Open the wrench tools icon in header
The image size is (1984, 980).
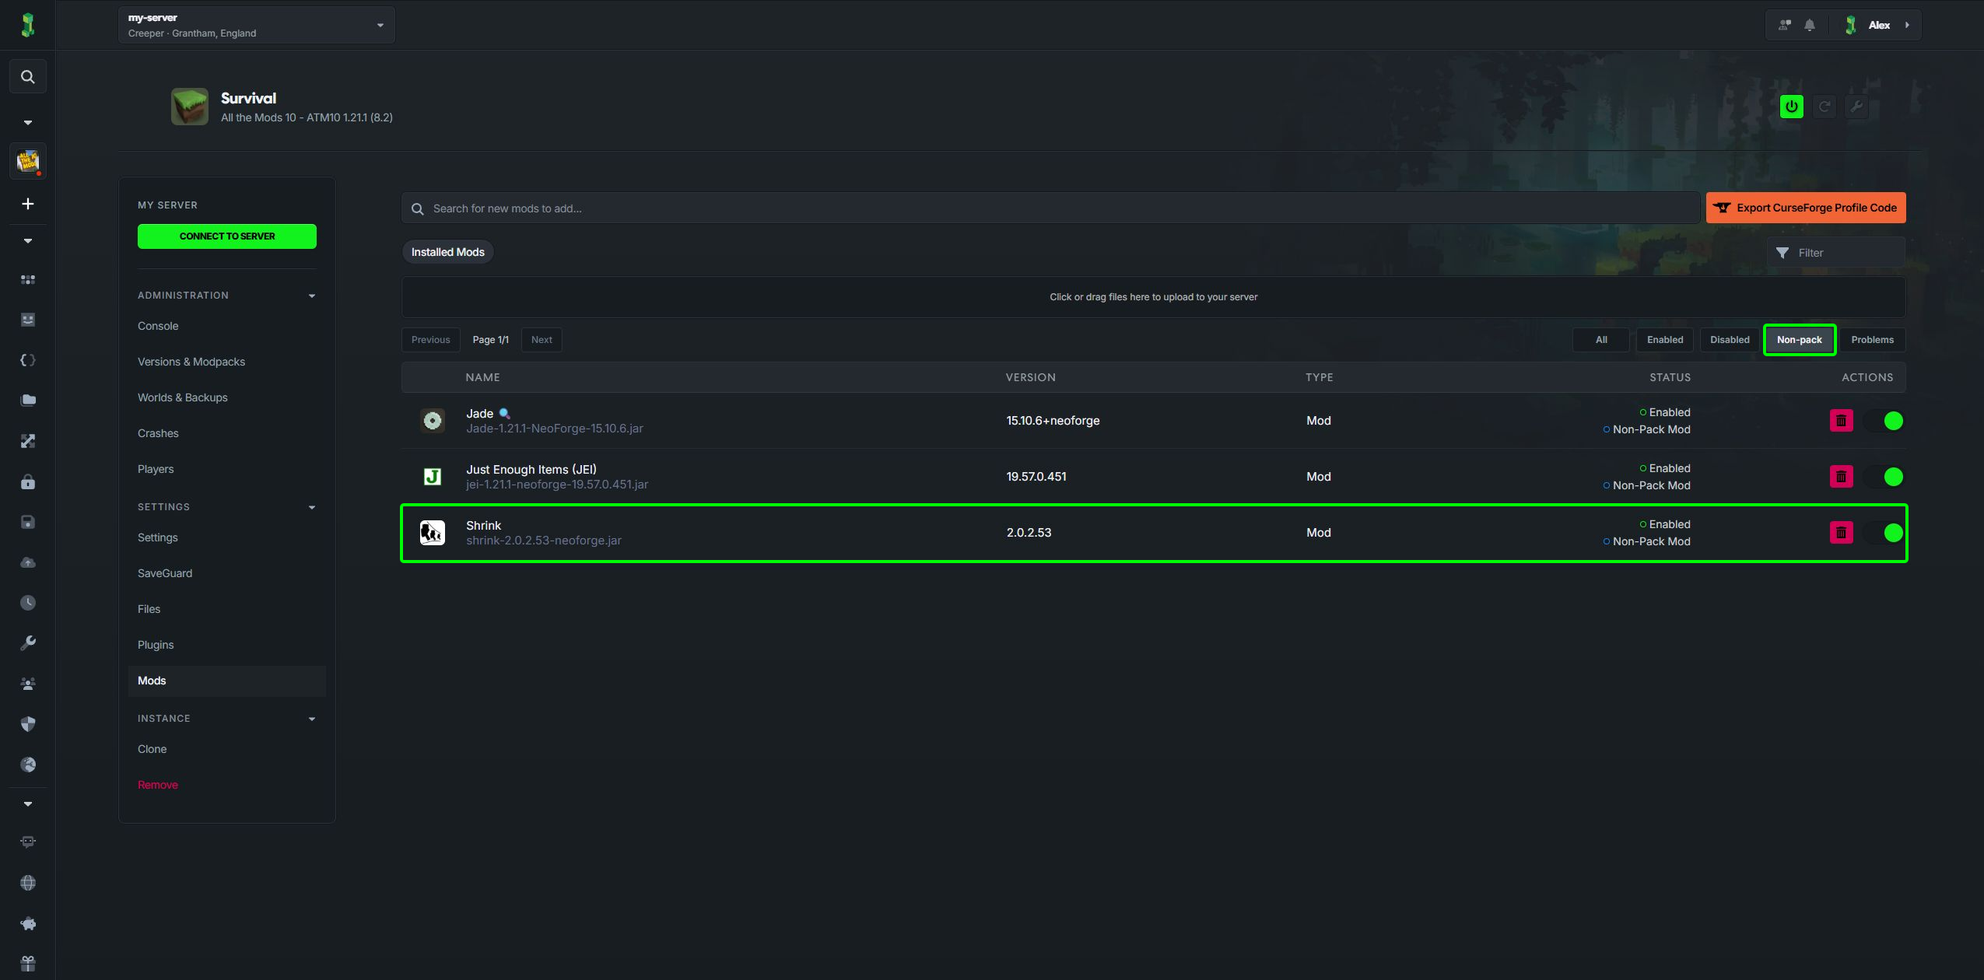1856,107
